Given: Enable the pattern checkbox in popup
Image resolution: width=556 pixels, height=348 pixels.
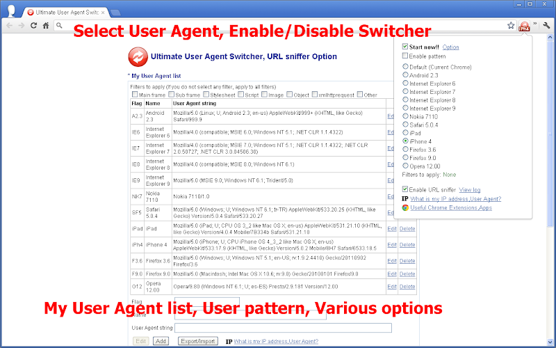Looking at the screenshot, I should (x=405, y=56).
